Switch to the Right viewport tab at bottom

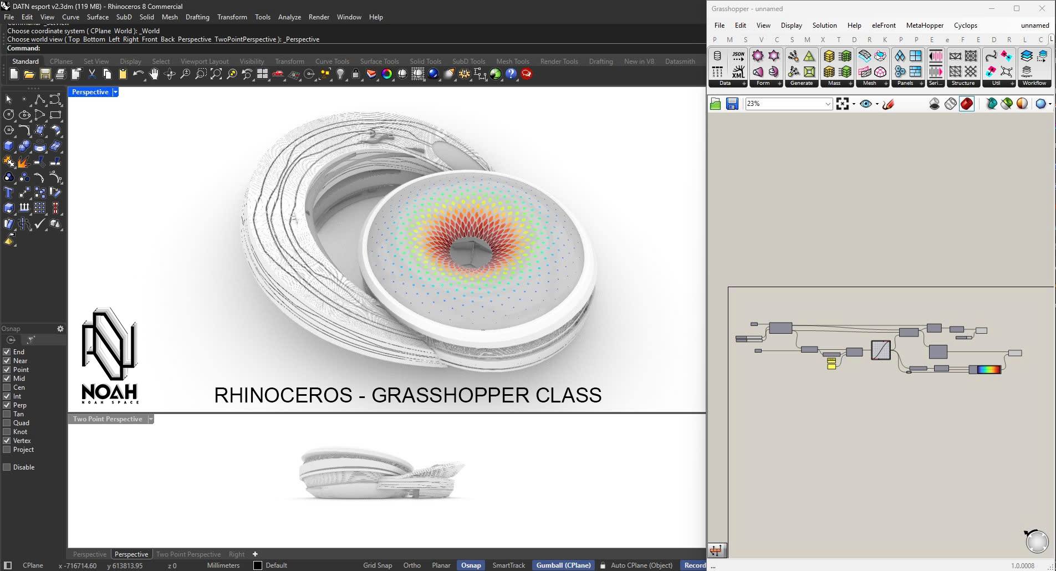coord(237,554)
